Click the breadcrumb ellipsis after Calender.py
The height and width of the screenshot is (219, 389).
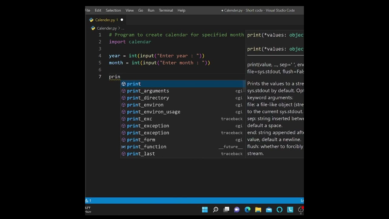tap(123, 28)
